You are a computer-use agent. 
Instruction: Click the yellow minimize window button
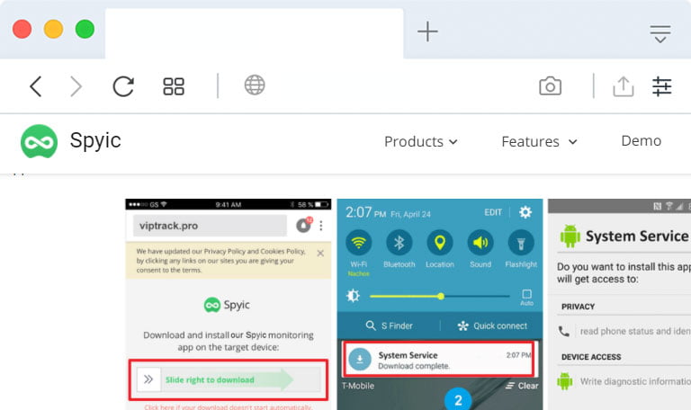pyautogui.click(x=53, y=30)
